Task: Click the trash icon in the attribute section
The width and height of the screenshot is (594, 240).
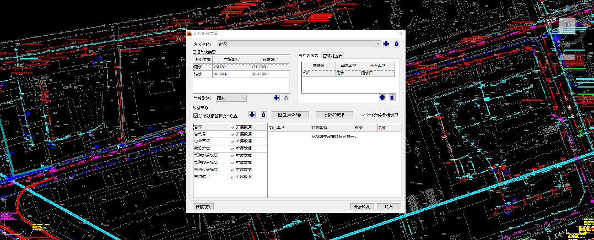Action: tap(263, 114)
